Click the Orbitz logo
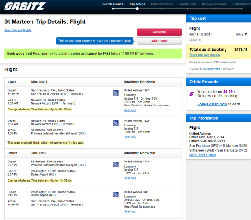 (25, 6)
